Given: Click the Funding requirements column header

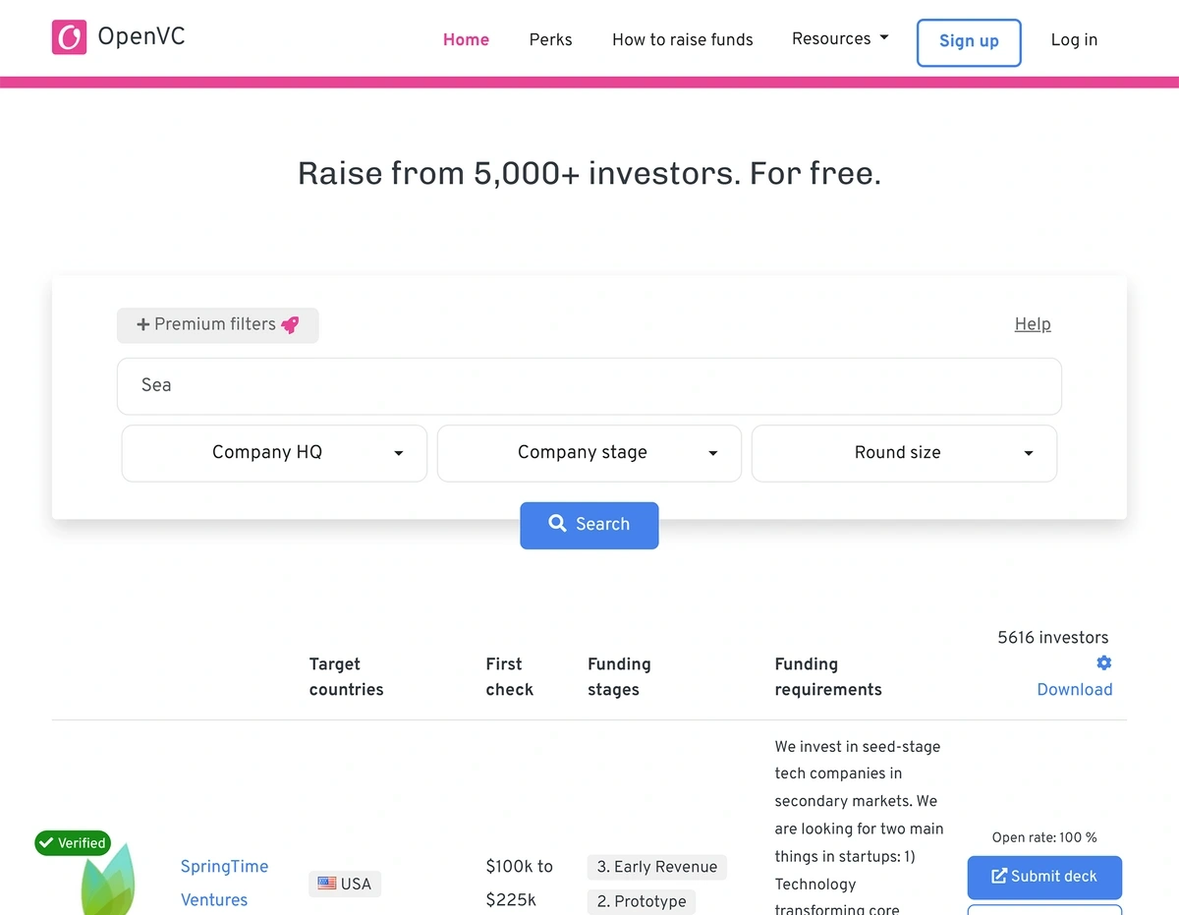Looking at the screenshot, I should pos(828,677).
